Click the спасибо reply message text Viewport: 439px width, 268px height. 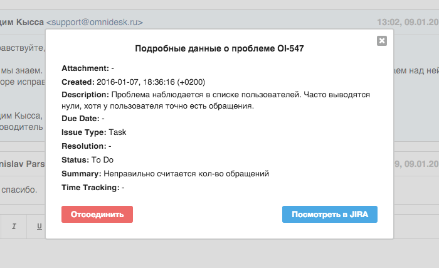point(19,190)
